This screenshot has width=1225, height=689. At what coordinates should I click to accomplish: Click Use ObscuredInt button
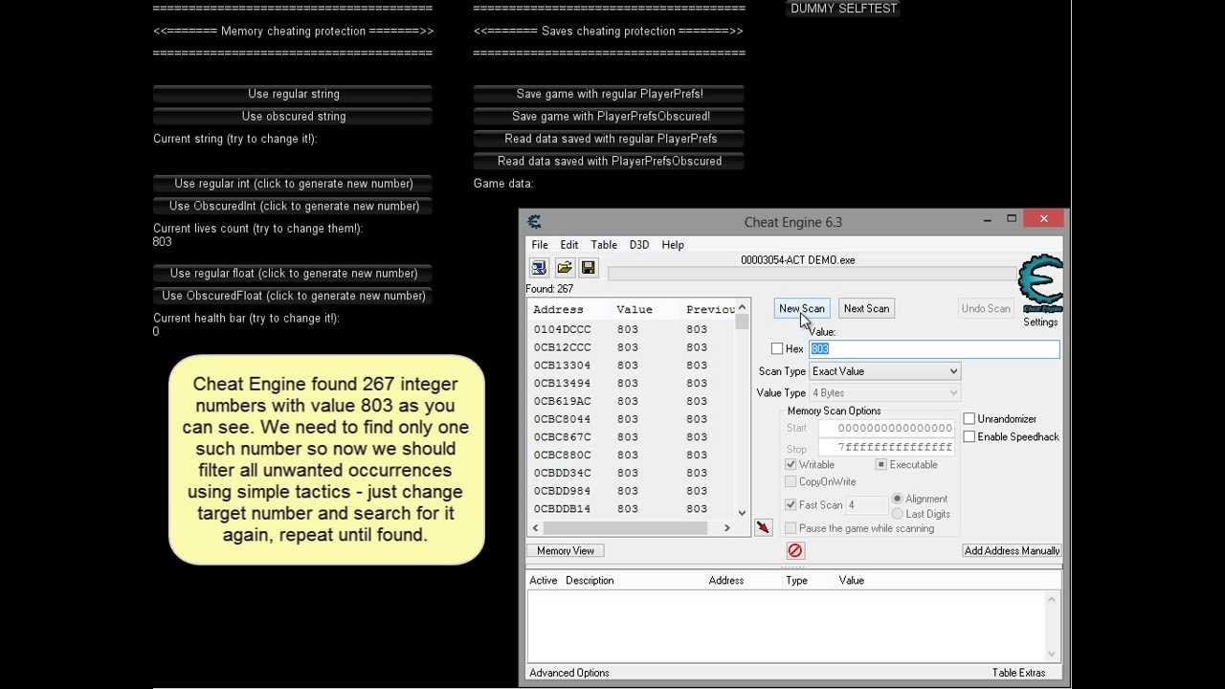(293, 206)
